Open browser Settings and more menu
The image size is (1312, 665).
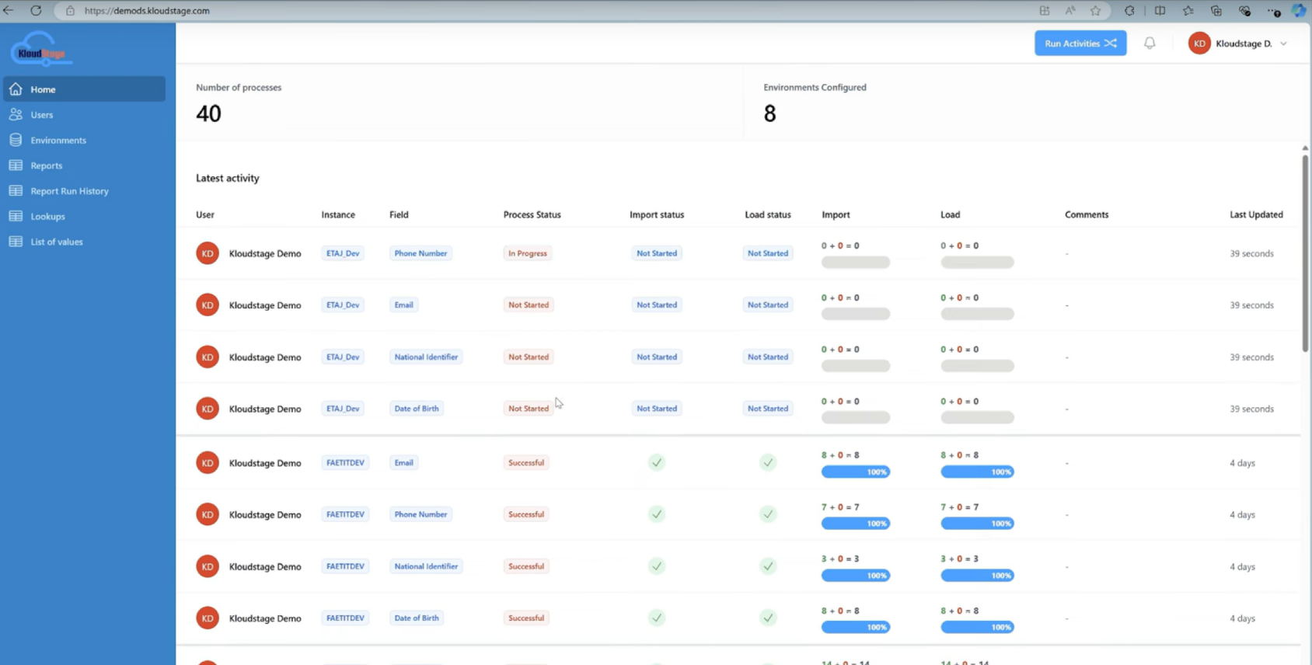[x=1274, y=11]
